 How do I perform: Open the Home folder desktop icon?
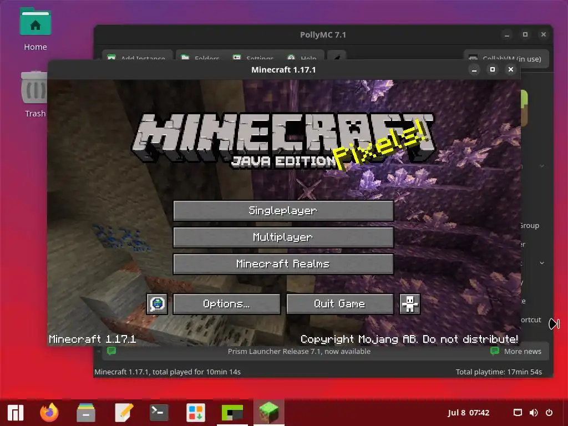(x=35, y=29)
